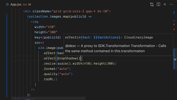Click the '.resize' method call
Viewport: 177px width, 100px height.
click(x=49, y=64)
